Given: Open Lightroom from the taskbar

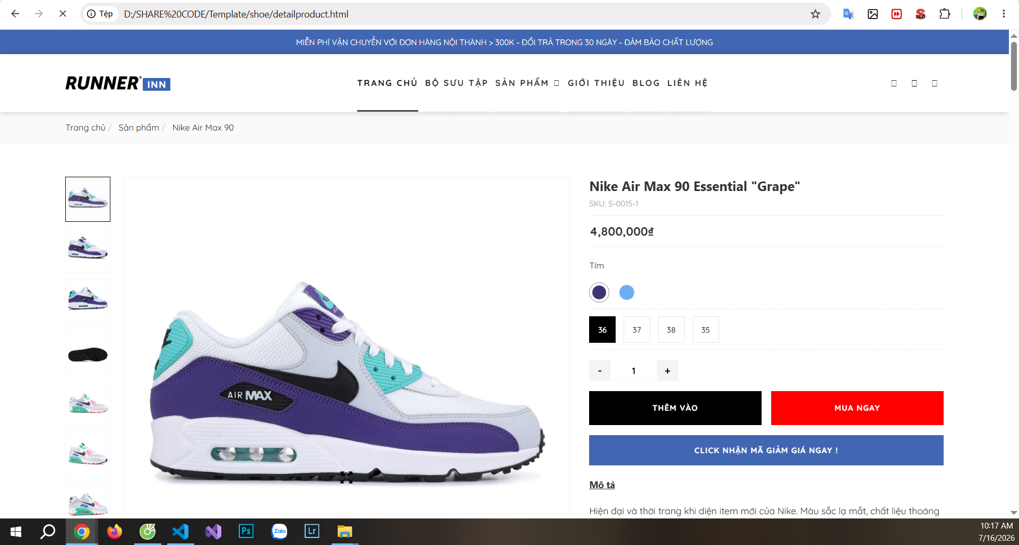Looking at the screenshot, I should 312,532.
